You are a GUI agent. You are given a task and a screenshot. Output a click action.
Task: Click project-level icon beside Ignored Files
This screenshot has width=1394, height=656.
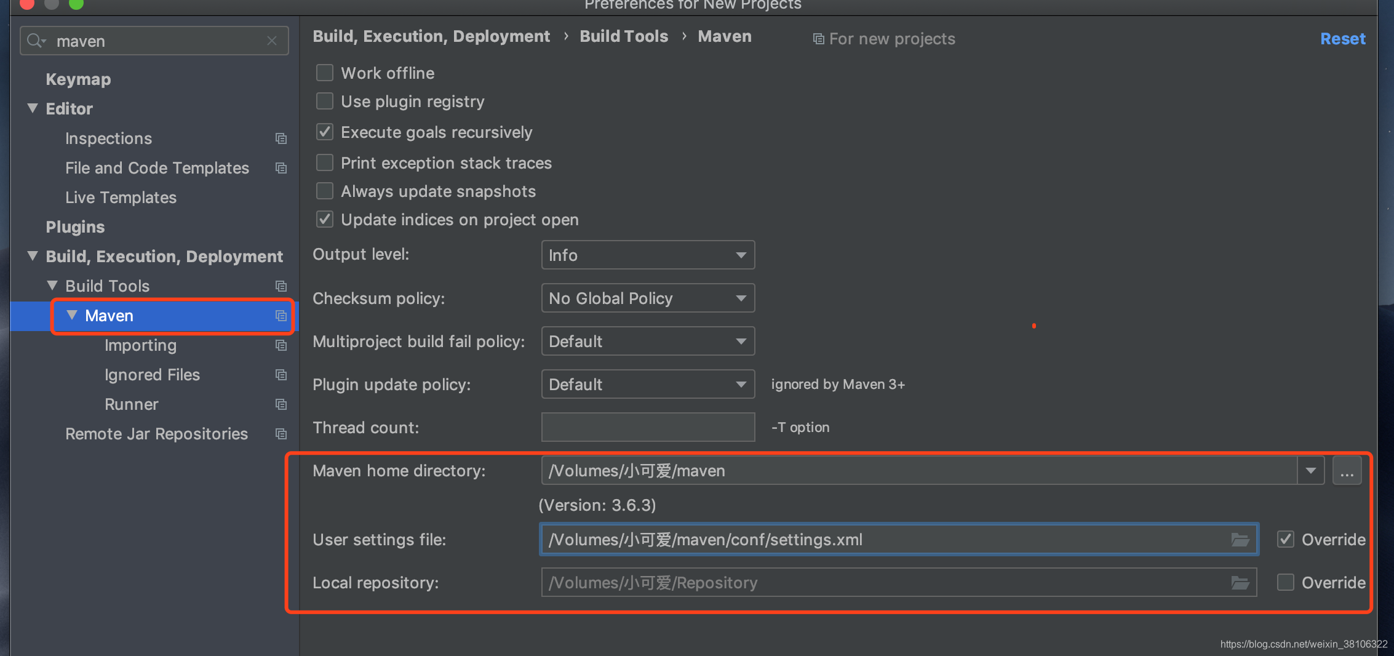[x=281, y=375]
